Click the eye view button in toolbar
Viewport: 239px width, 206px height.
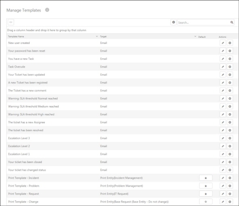pos(11,23)
